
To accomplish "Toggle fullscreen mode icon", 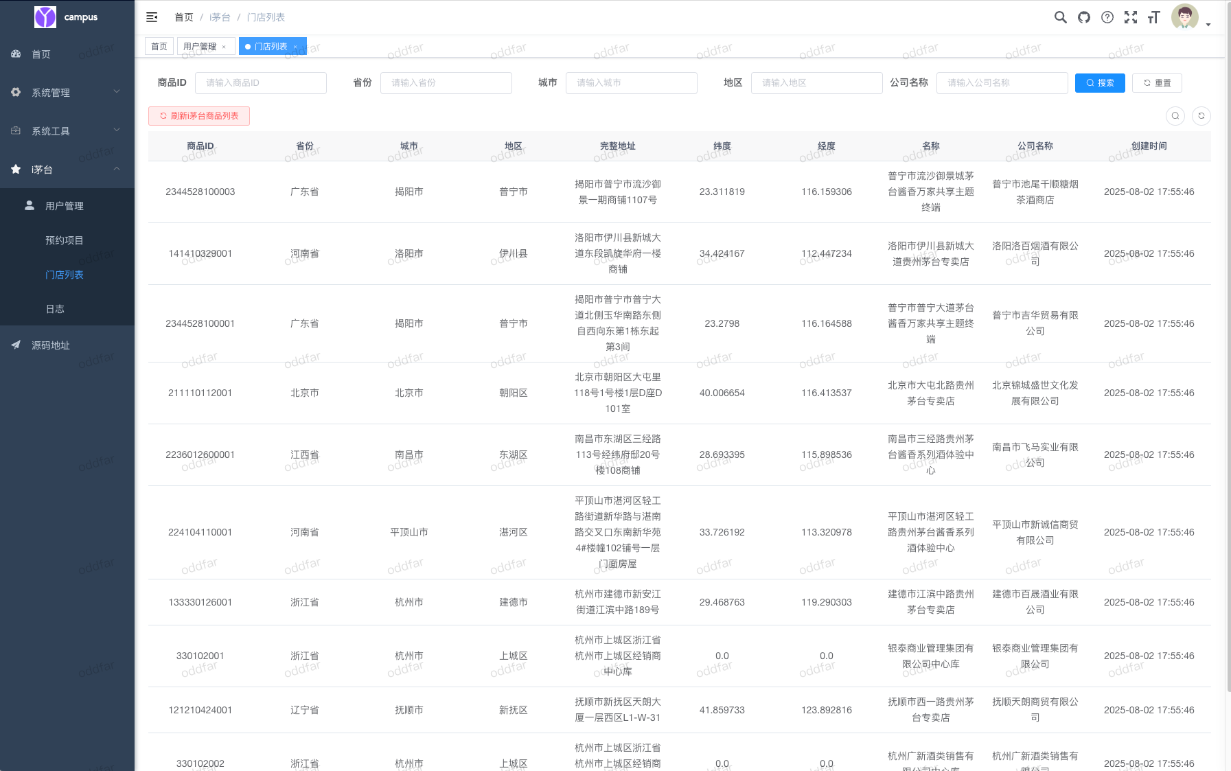I will [x=1130, y=17].
